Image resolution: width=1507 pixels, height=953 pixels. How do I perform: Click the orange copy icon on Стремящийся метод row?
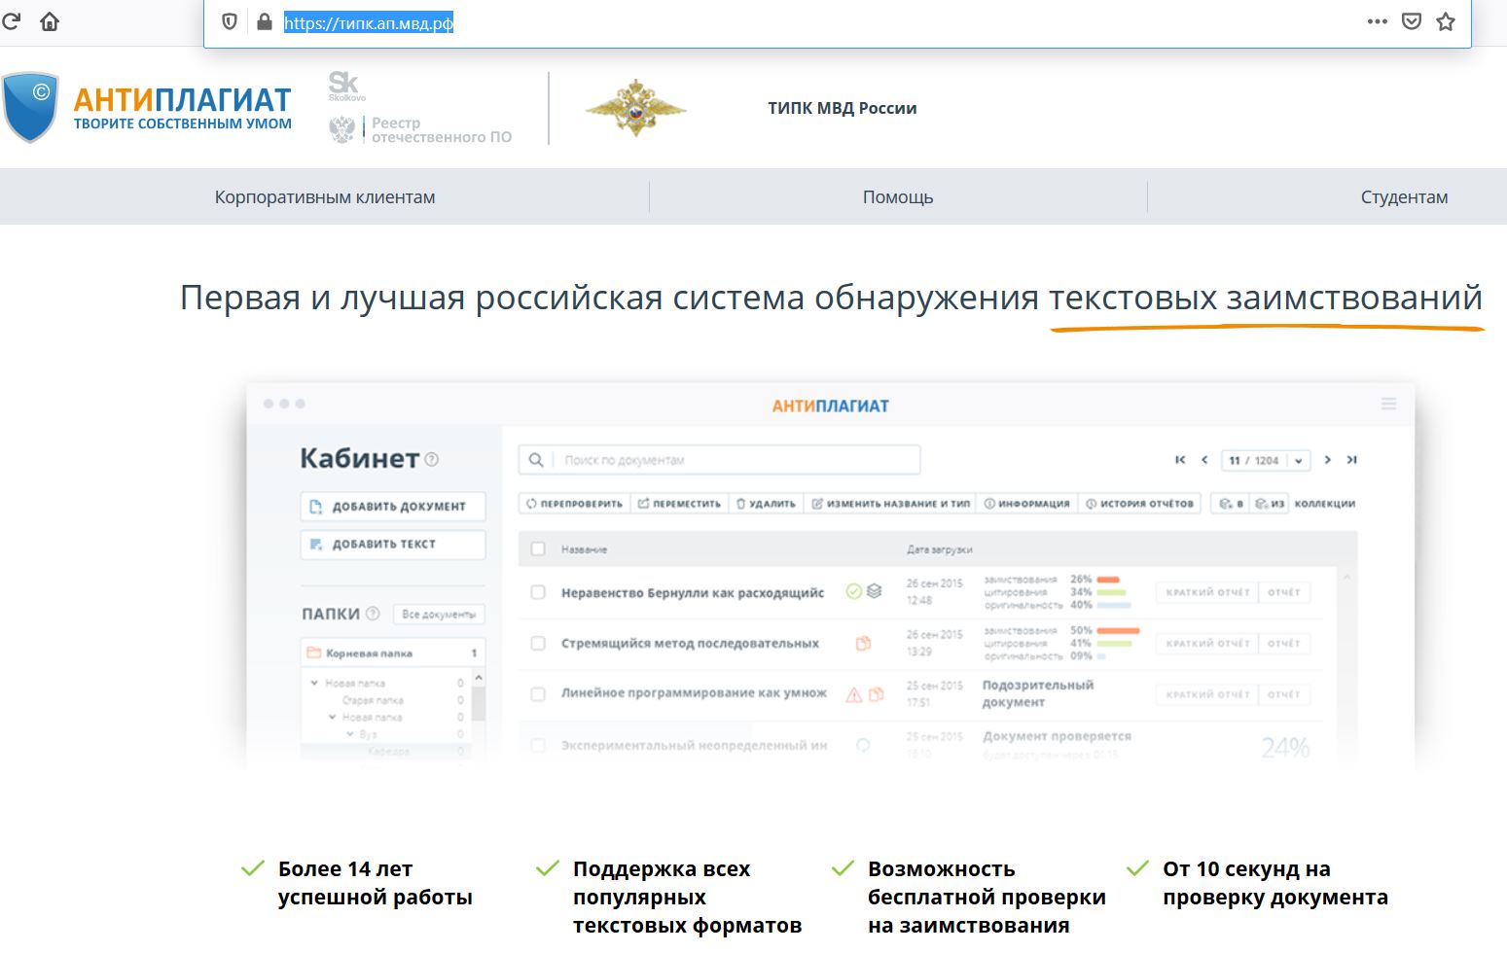(863, 643)
